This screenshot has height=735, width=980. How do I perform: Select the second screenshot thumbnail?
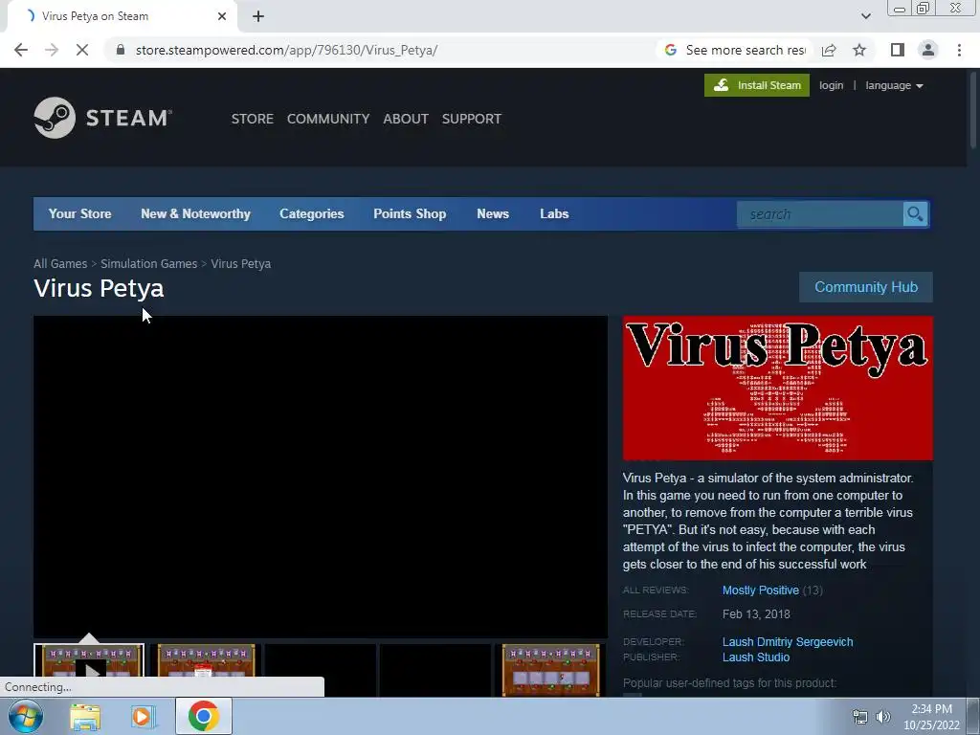206,670
